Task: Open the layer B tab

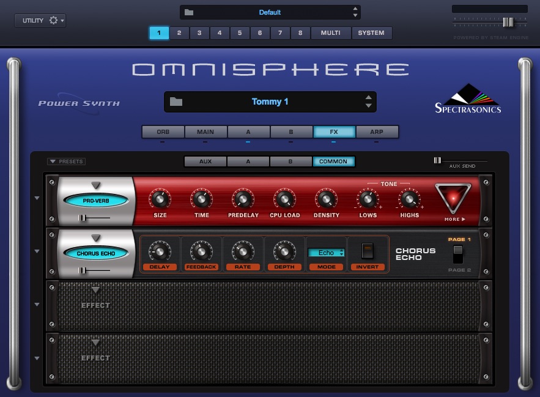Action: click(x=291, y=132)
